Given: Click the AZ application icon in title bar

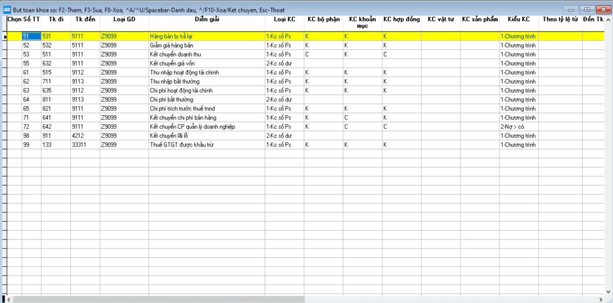Looking at the screenshot, I should pos(7,10).
